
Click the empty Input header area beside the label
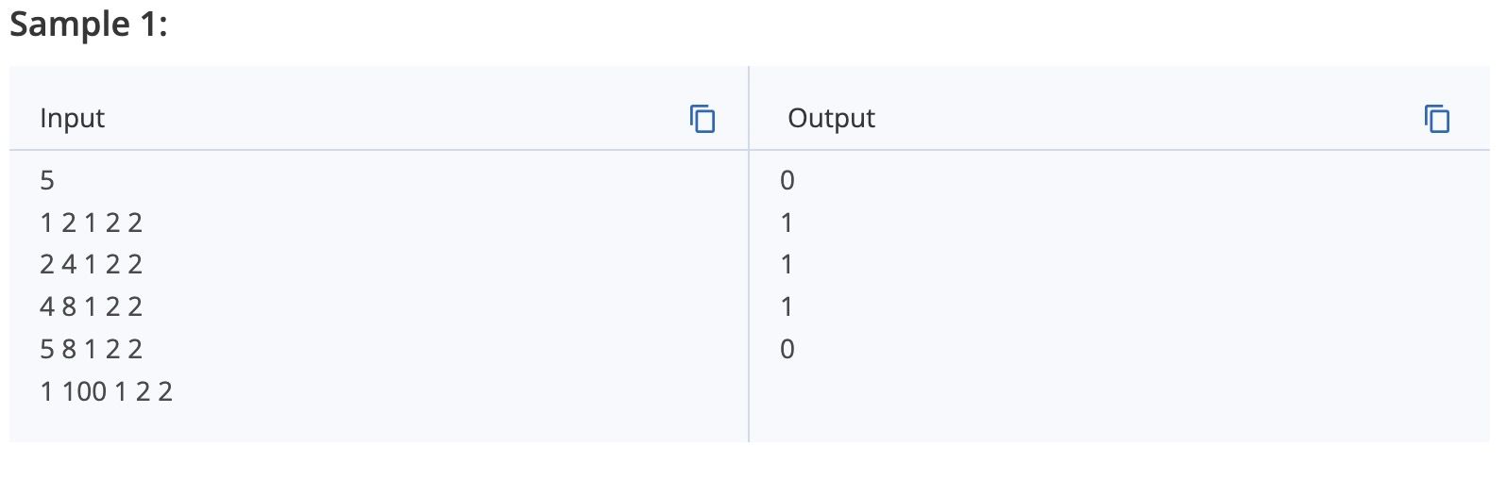(397, 118)
